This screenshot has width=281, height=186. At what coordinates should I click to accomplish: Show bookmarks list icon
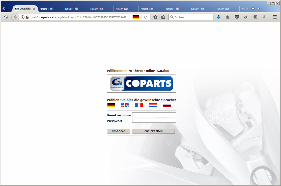[x=163, y=17]
